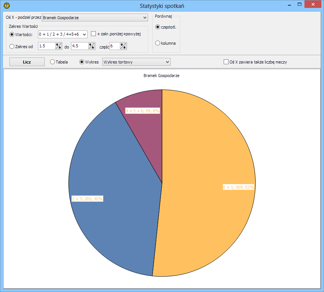Maximize the Statystyki spotkań window

click(x=300, y=5)
